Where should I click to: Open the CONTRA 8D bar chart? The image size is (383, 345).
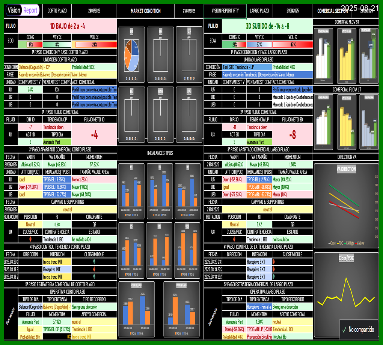[x=181, y=309]
